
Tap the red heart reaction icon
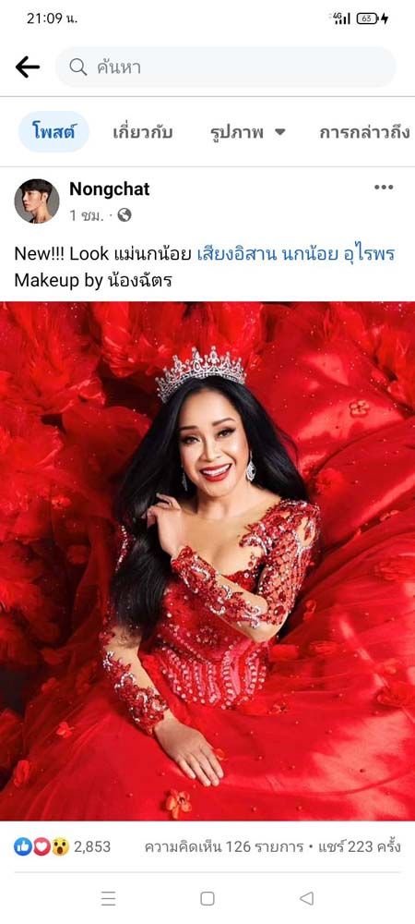pyautogui.click(x=41, y=846)
